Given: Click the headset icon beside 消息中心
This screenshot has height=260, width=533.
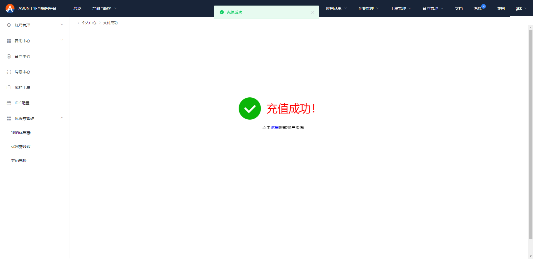Looking at the screenshot, I should 9,72.
